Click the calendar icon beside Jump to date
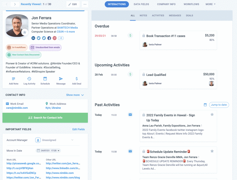237x180 pixels. click(x=205, y=105)
